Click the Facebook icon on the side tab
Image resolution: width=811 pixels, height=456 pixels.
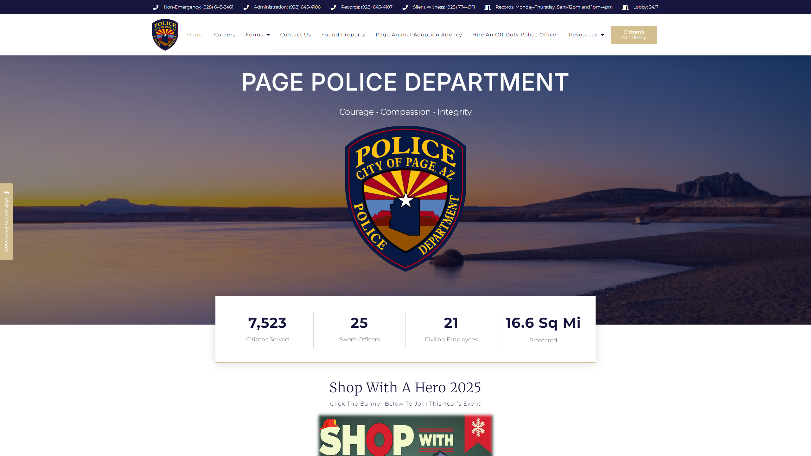[x=6, y=193]
